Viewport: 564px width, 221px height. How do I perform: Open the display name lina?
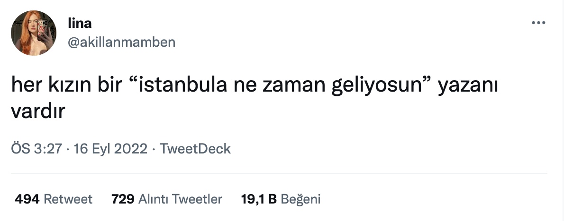click(80, 23)
